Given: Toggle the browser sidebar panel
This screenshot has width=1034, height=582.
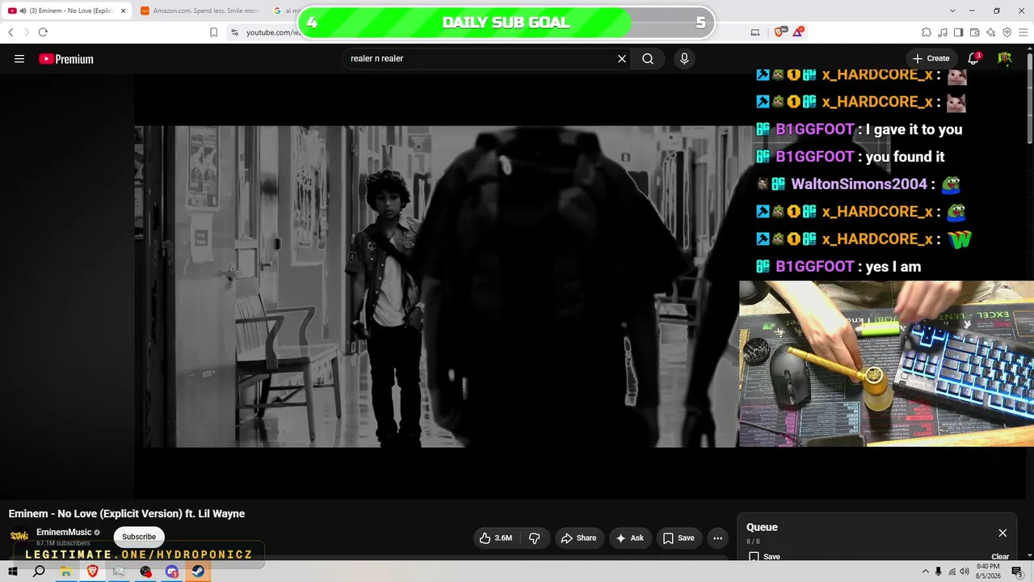Looking at the screenshot, I should pyautogui.click(x=959, y=32).
